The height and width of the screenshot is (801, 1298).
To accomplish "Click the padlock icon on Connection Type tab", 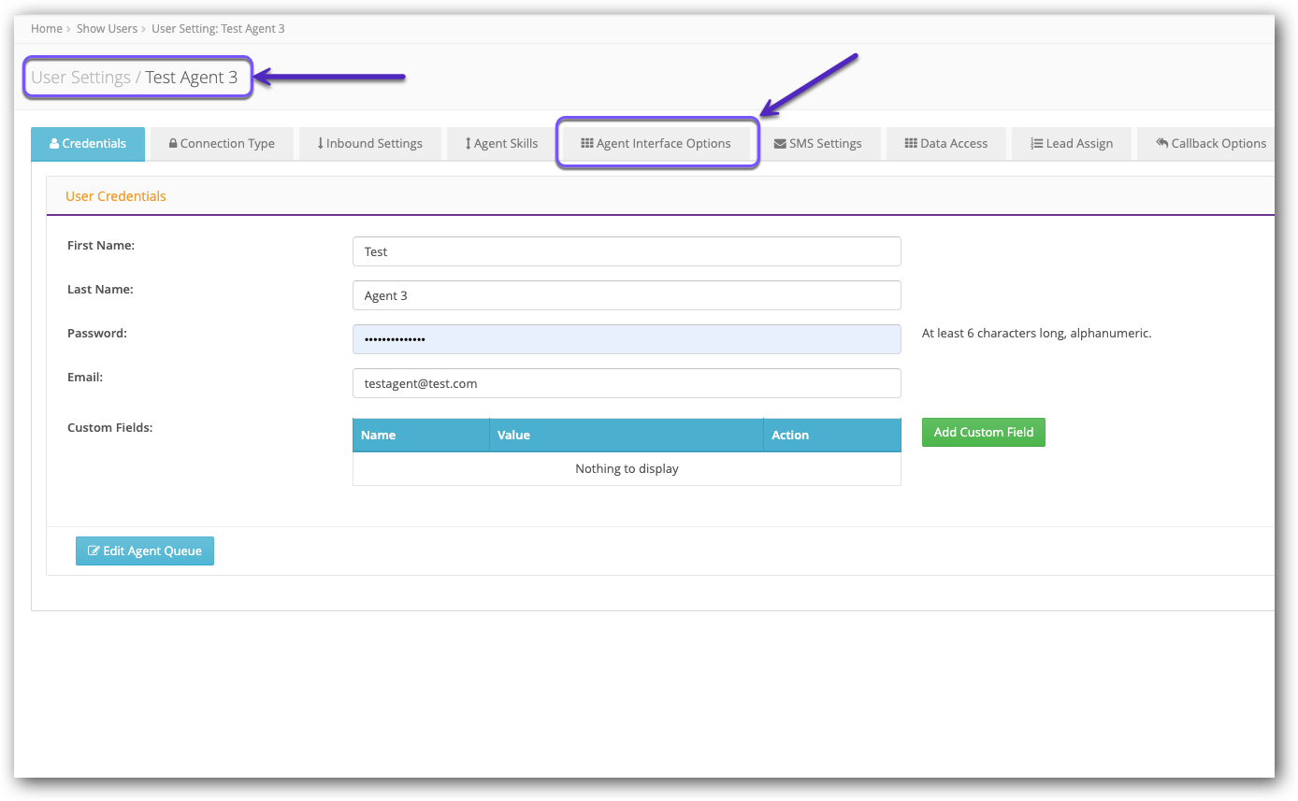I will [x=173, y=143].
